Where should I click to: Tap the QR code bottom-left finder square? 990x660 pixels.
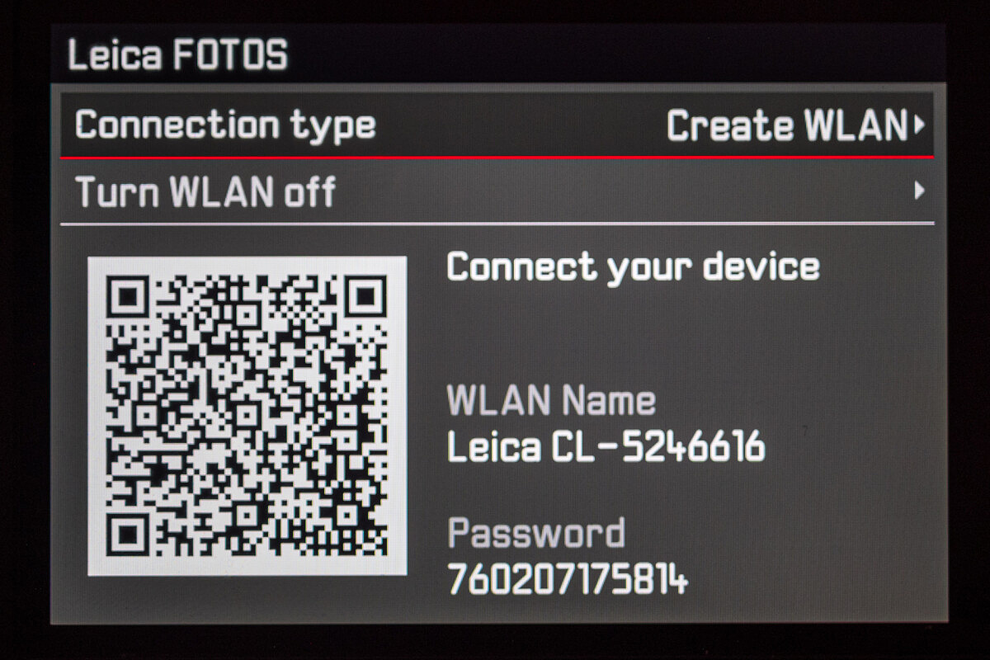pos(128,535)
